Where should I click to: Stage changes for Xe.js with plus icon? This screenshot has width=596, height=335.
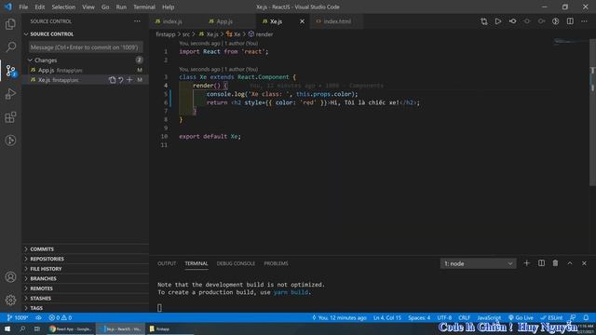(129, 80)
